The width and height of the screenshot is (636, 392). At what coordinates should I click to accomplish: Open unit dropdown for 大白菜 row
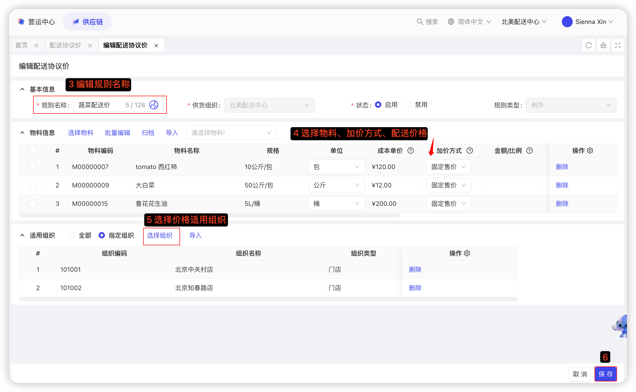[x=336, y=185]
